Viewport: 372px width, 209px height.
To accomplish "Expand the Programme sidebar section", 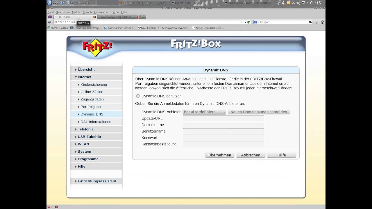I will pyautogui.click(x=96, y=159).
